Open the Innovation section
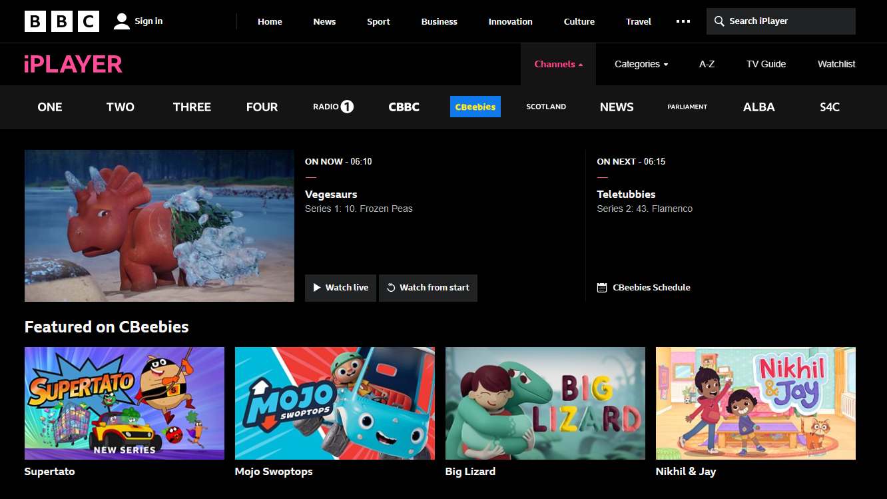Screen dimensions: 887x499 coord(510,21)
